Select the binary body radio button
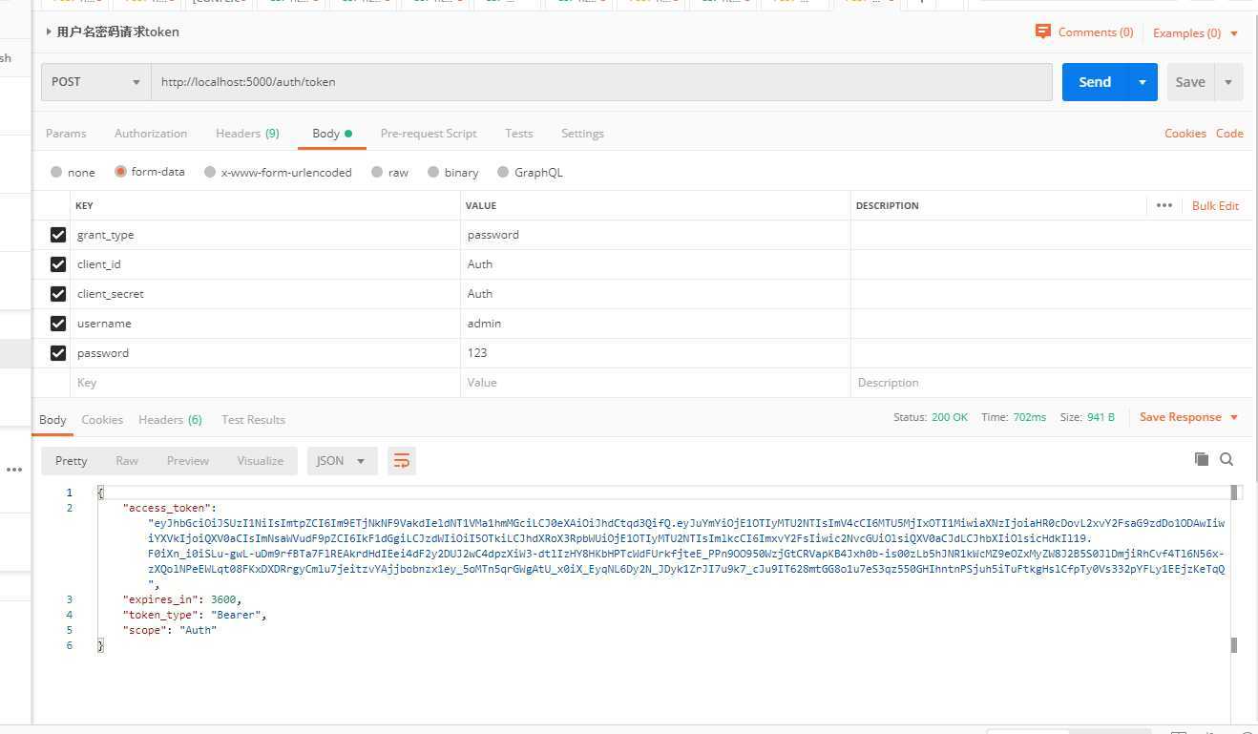Viewport: 1258px width, 734px height. coord(433,172)
